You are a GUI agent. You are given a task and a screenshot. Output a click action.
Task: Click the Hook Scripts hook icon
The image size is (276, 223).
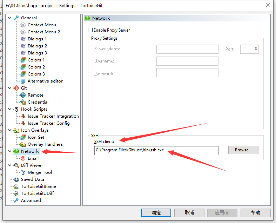[16, 109]
